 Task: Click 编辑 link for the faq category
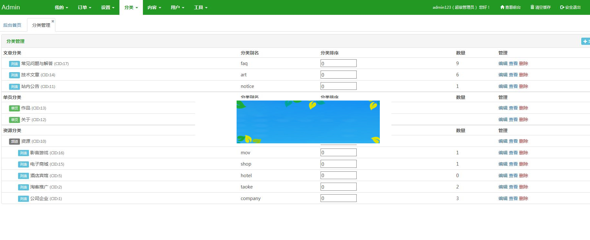tap(503, 63)
